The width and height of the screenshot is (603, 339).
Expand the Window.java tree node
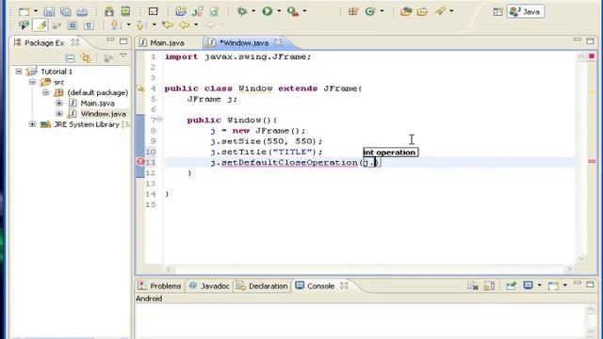[58, 114]
